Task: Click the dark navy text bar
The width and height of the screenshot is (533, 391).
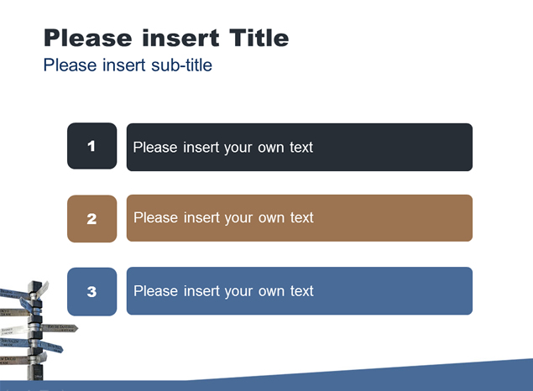Action: 300,147
